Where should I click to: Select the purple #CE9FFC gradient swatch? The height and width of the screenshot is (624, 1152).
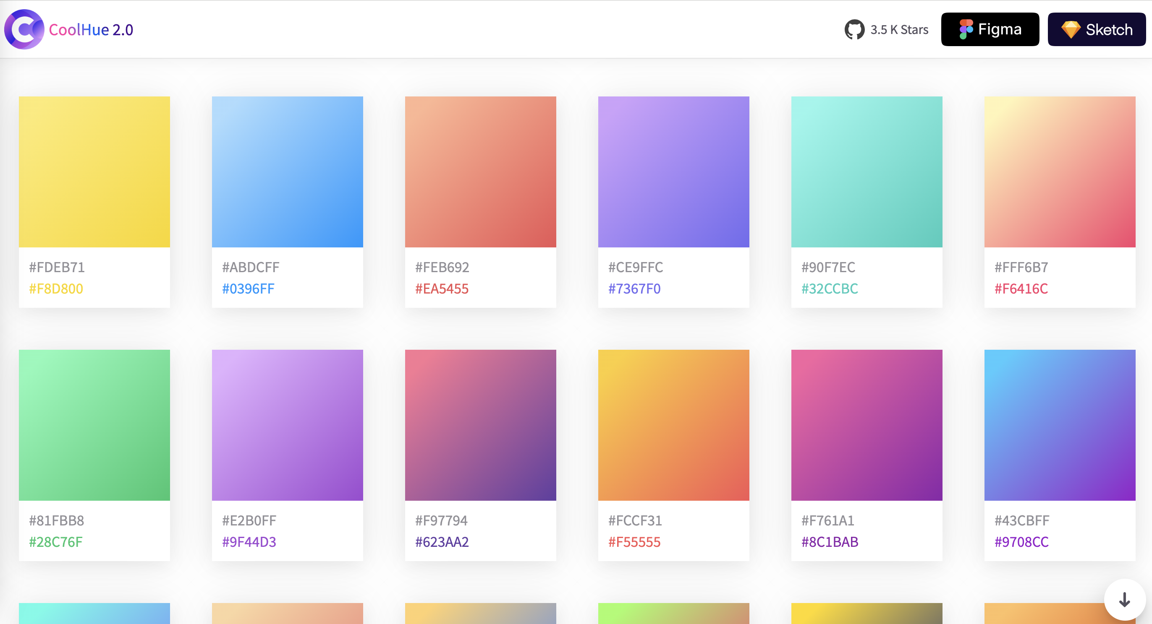(673, 172)
